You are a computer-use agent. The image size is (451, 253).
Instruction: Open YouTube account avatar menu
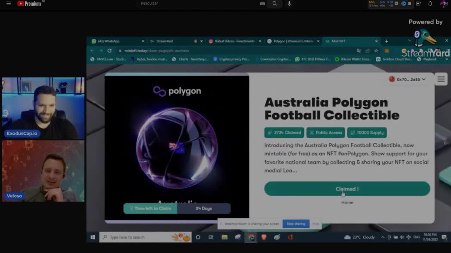(444, 4)
